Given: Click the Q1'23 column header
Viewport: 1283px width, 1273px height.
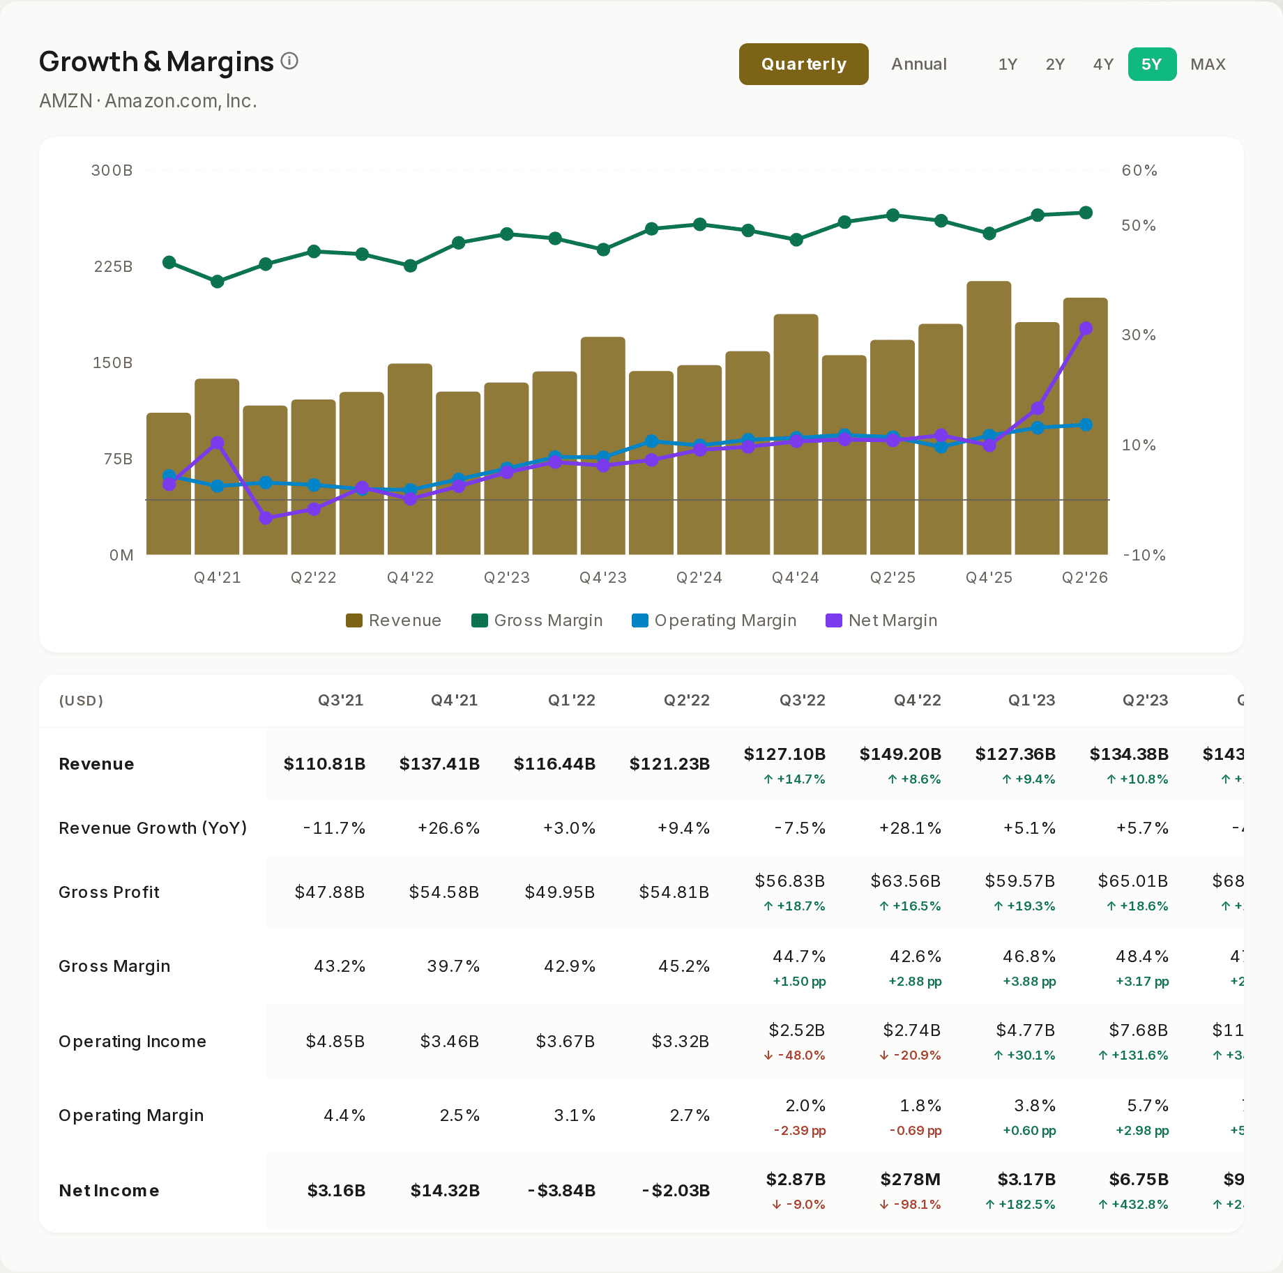Looking at the screenshot, I should click(1032, 700).
